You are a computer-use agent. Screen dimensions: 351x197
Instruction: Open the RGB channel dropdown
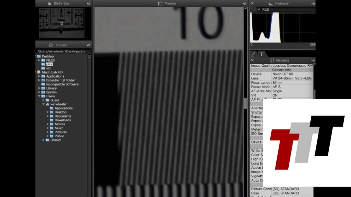(259, 9)
